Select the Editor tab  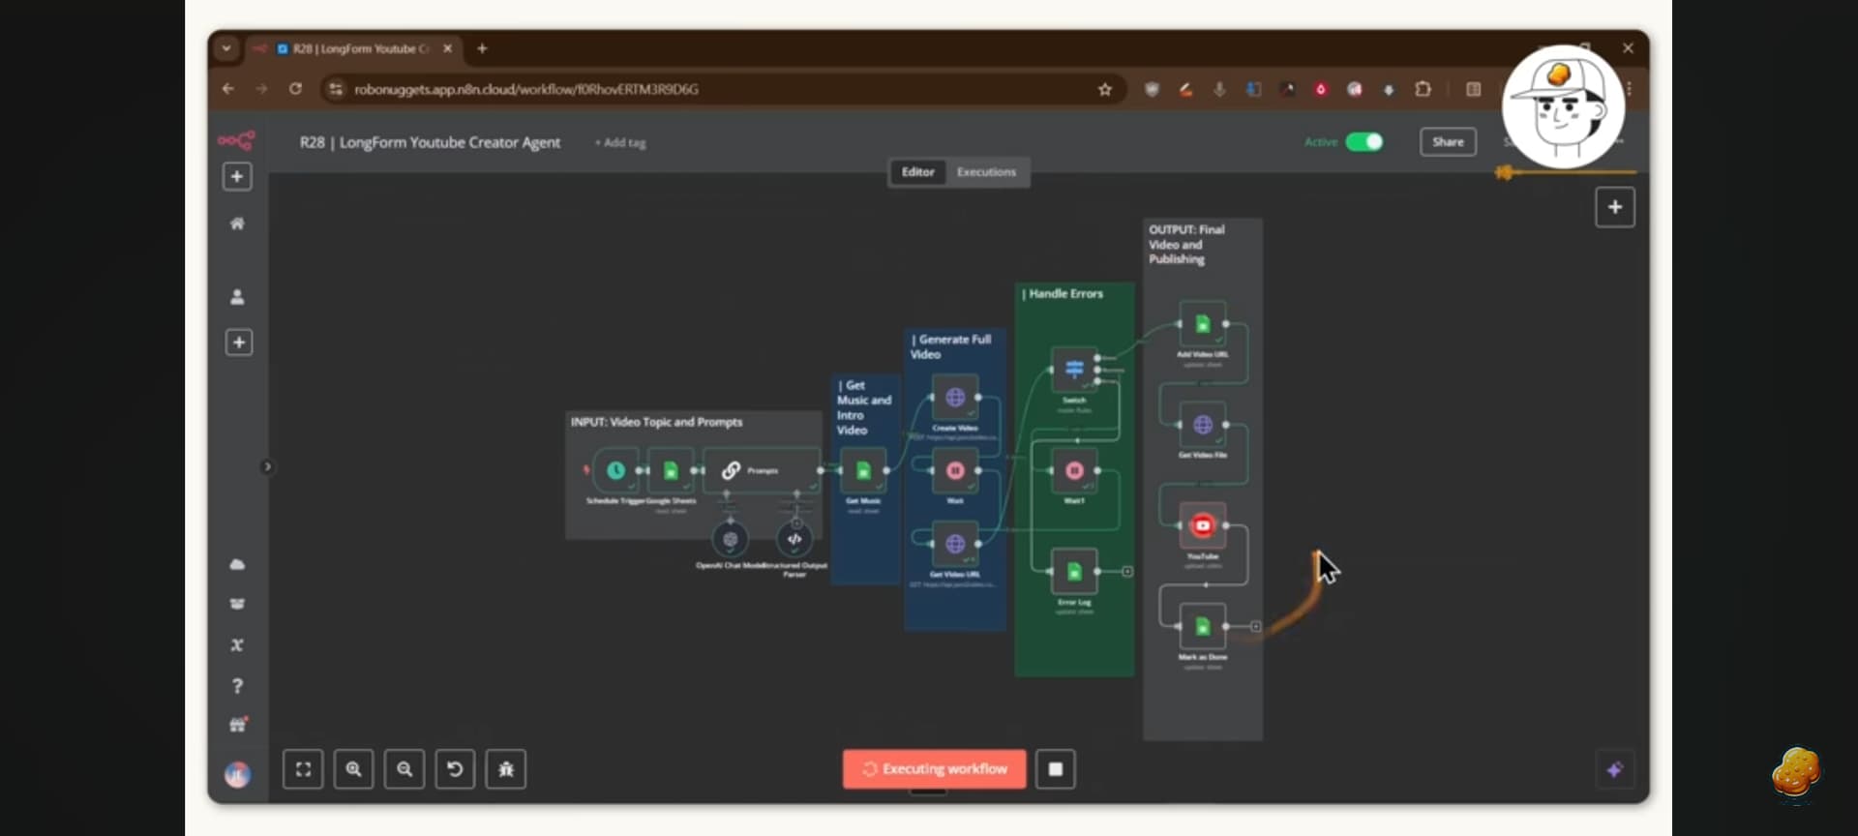(917, 172)
